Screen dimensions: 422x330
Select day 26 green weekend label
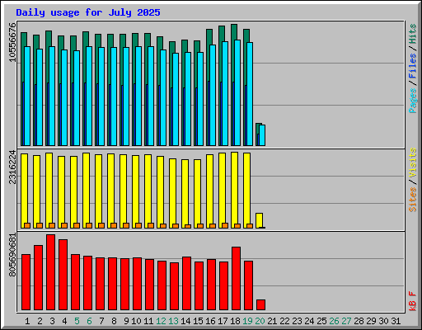pyautogui.click(x=334, y=321)
